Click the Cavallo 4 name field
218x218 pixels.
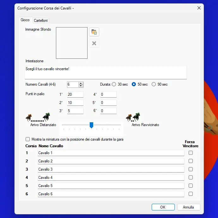(111, 178)
